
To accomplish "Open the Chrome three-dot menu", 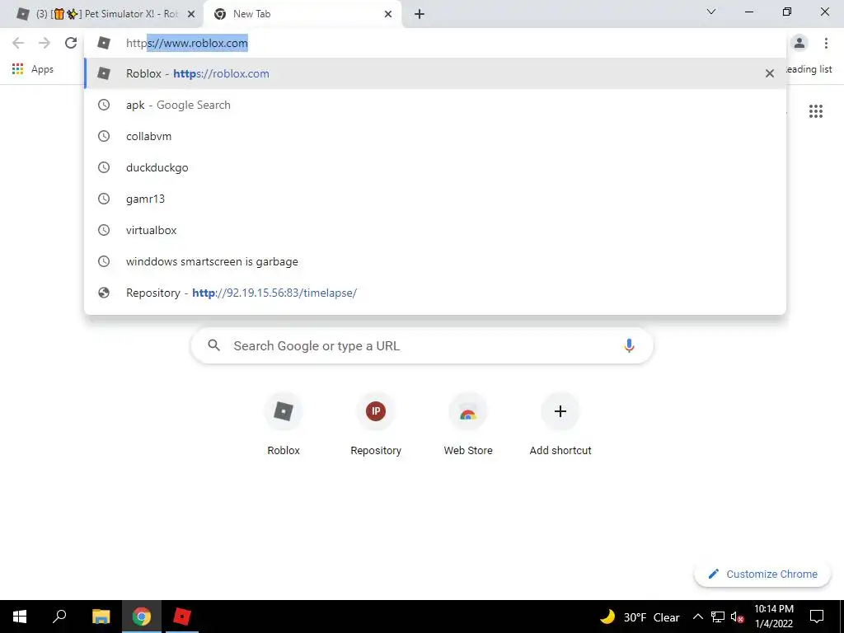I will click(826, 43).
